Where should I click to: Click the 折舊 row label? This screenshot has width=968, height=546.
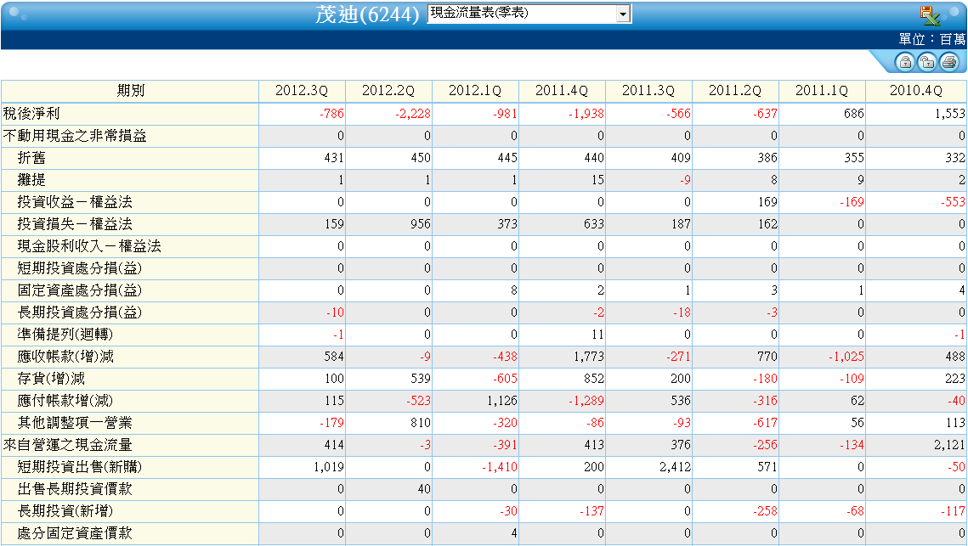[x=31, y=158]
